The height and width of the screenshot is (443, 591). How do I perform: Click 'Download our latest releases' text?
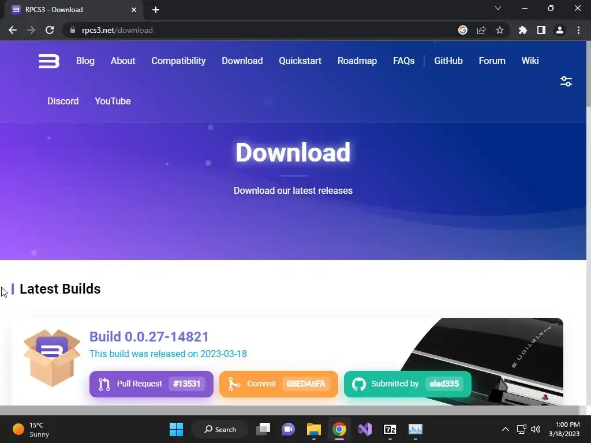[x=293, y=190]
